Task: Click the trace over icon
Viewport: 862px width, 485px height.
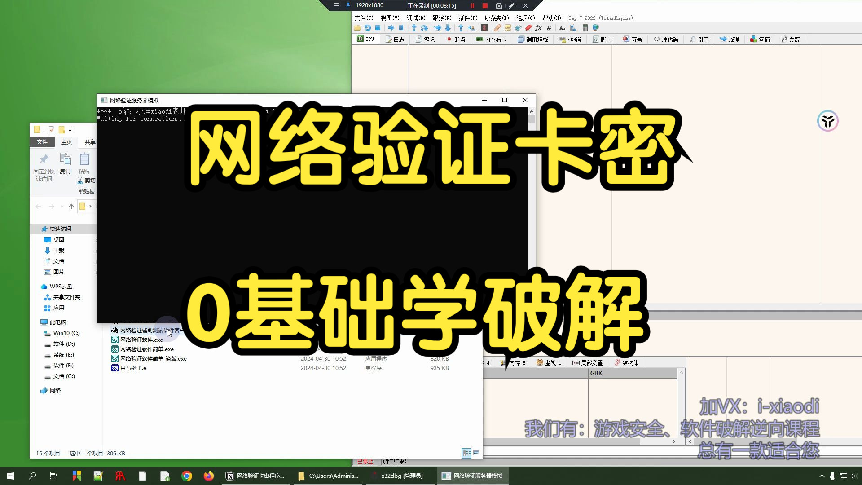Action: pos(448,28)
